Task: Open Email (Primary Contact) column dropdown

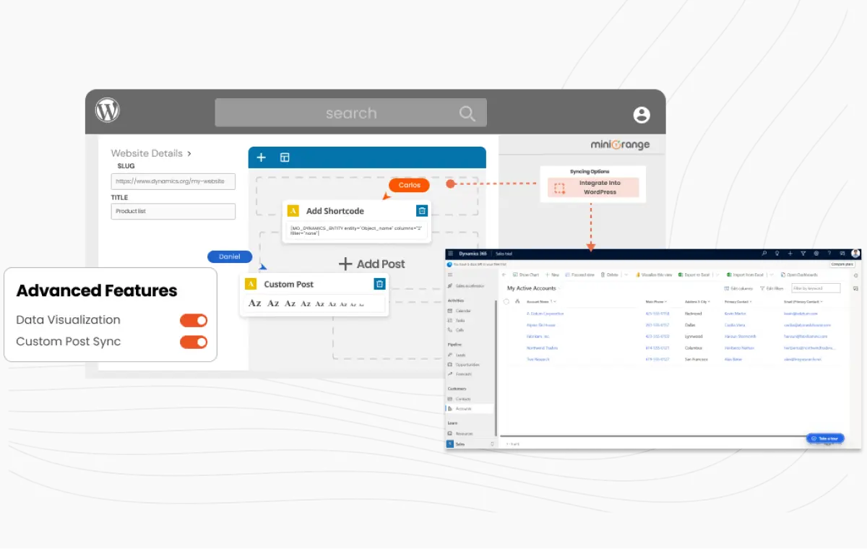Action: tap(822, 301)
